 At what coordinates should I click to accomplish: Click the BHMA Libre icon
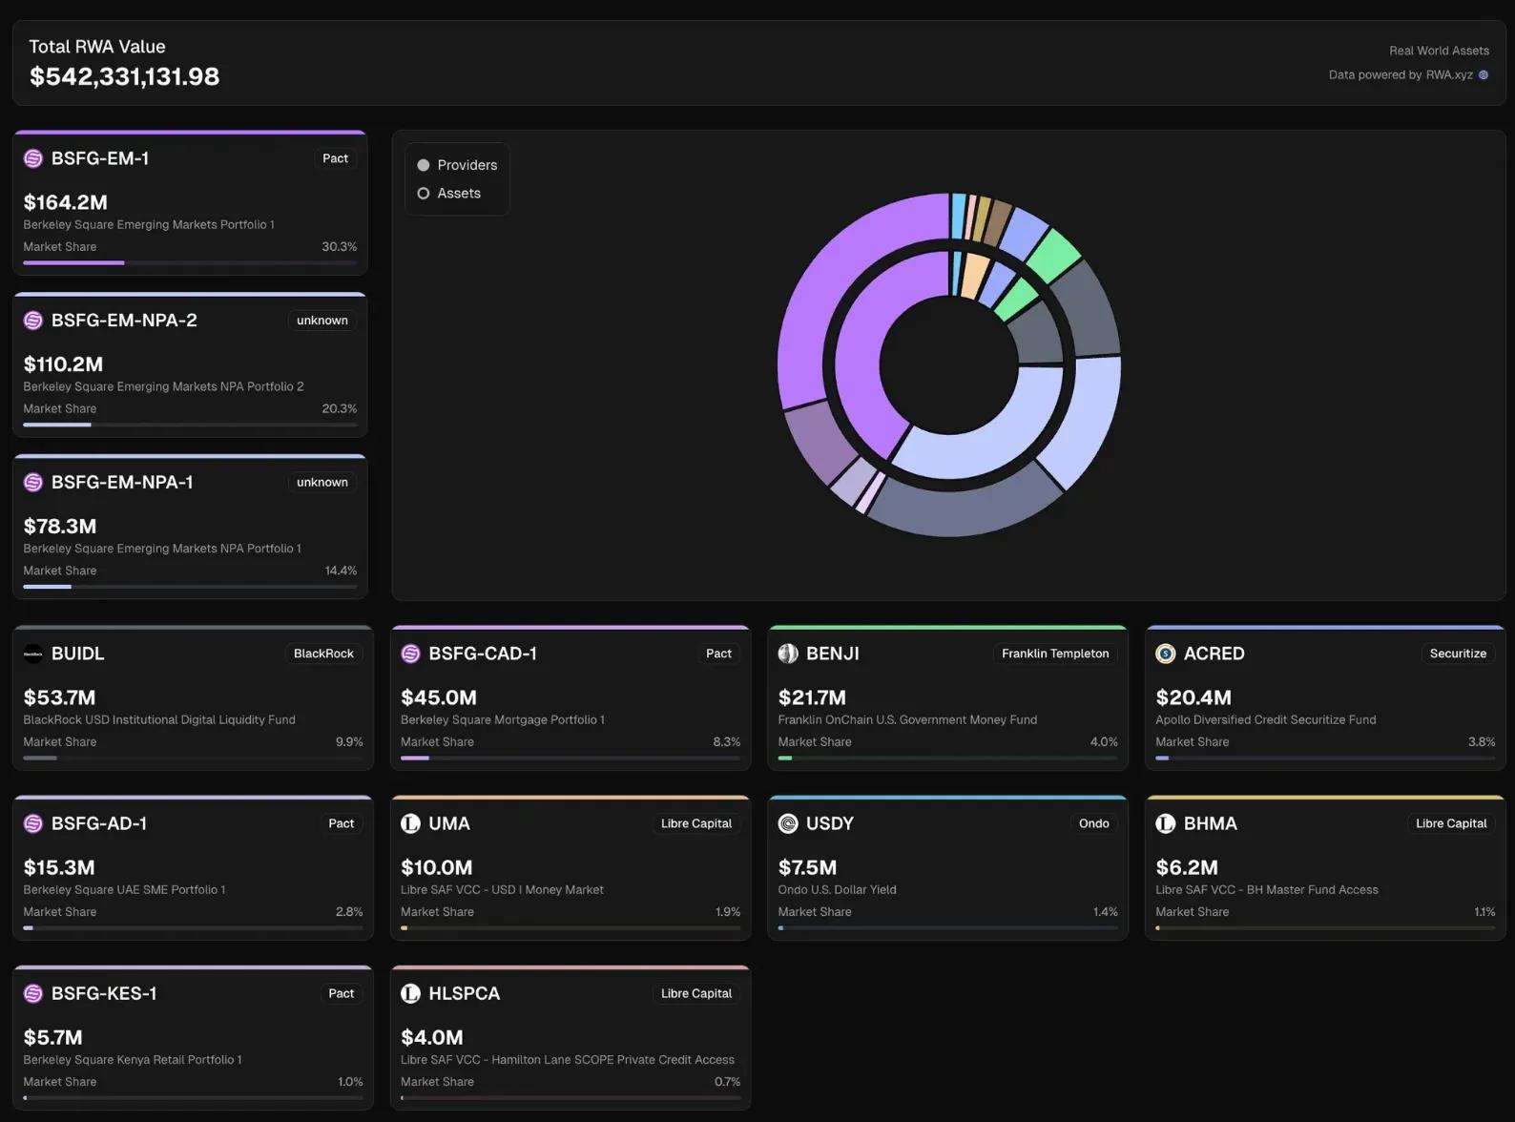point(1165,823)
